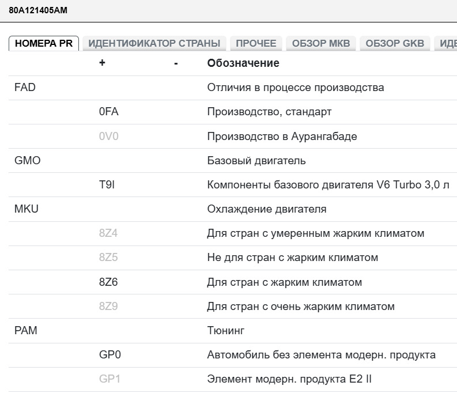457x412 pixels.
Task: Select the PAM Тюнинг group row
Action: click(26, 331)
